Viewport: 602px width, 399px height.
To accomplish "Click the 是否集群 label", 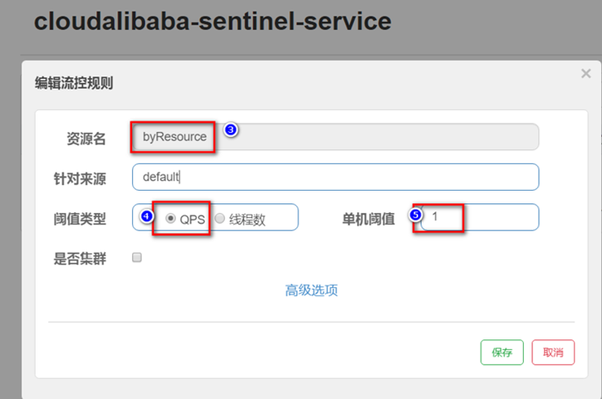I will point(79,258).
